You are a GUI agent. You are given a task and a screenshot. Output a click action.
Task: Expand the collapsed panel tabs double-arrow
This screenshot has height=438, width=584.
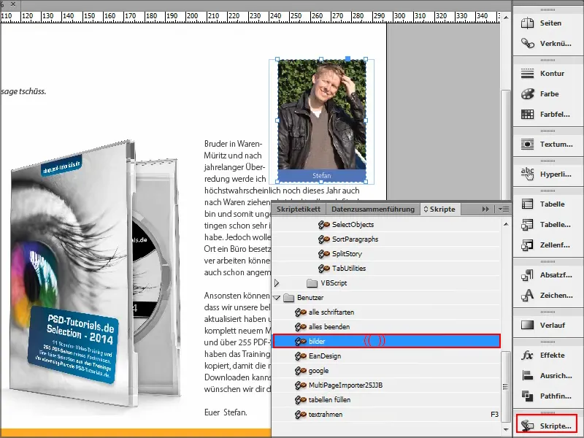click(485, 210)
